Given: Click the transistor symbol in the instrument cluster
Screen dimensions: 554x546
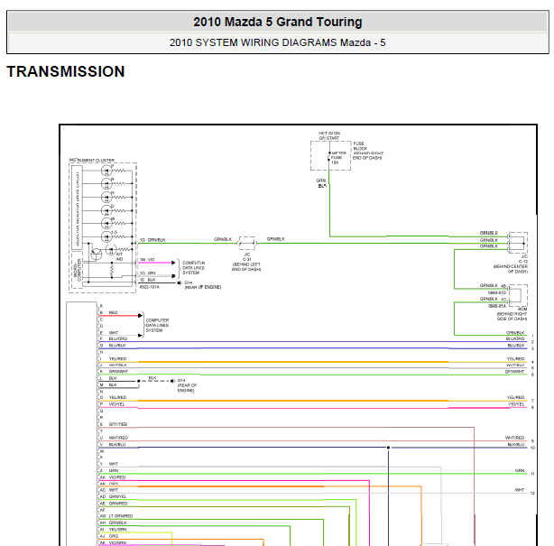Looking at the screenshot, I should [97, 254].
